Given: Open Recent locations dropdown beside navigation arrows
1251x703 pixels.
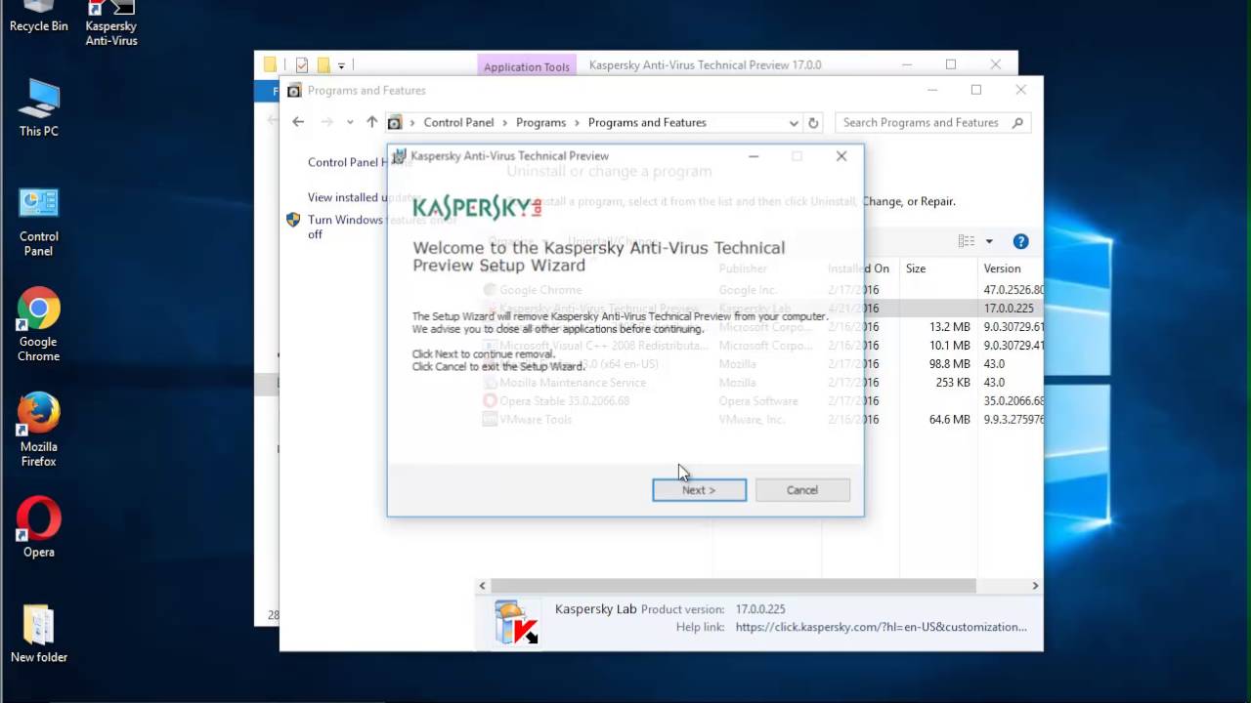Looking at the screenshot, I should coord(350,122).
